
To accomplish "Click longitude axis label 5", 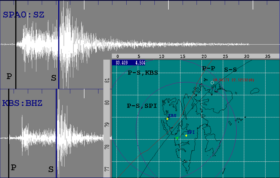I will coord(139,56).
